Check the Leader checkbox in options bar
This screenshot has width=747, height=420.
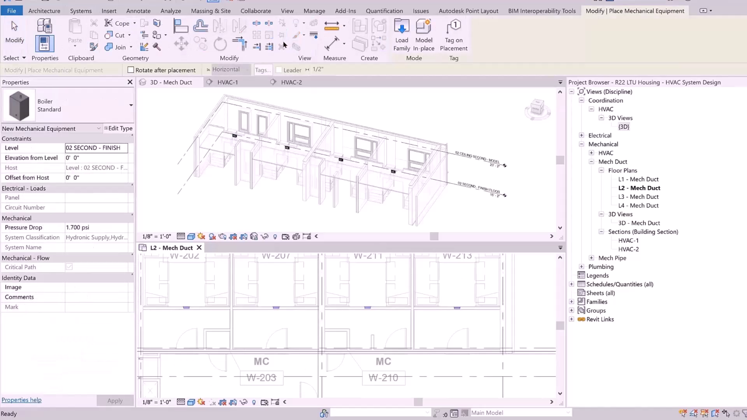279,70
